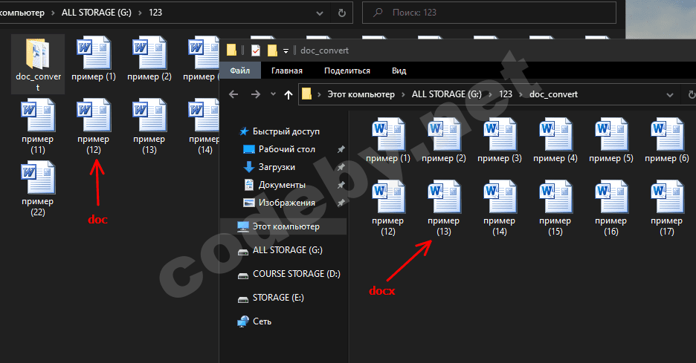This screenshot has width=696, height=363.
Task: Open the Главная ribbon tab
Action: click(287, 71)
